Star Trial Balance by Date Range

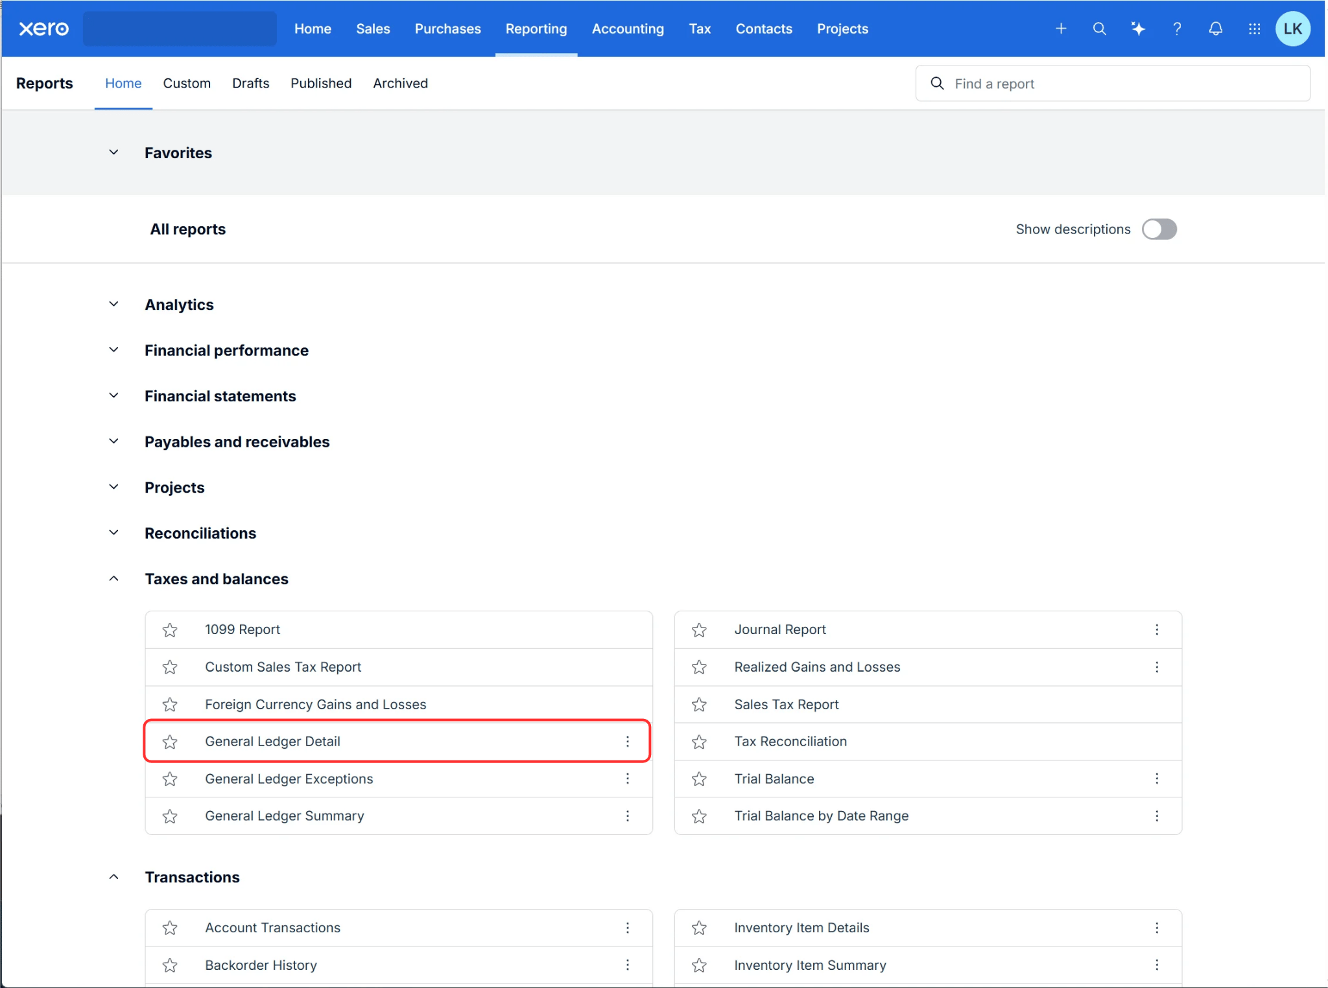pyautogui.click(x=699, y=816)
